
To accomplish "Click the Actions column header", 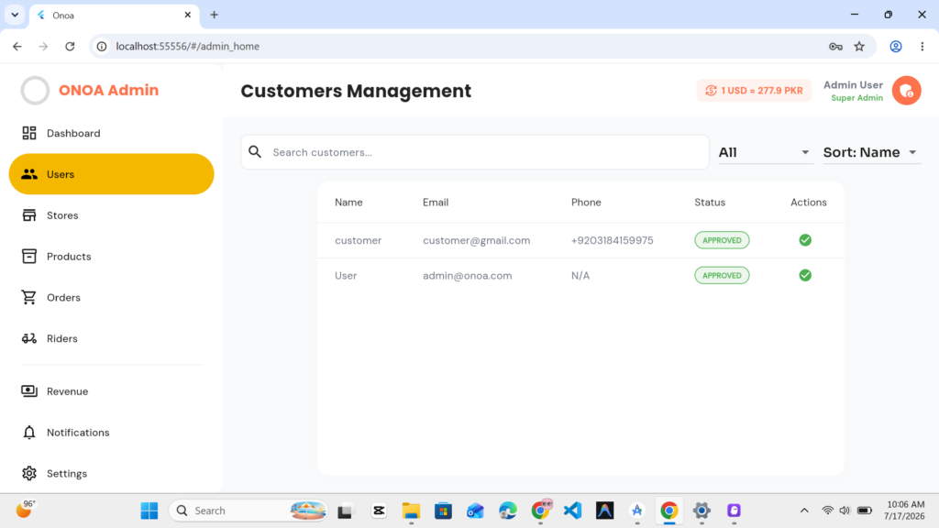I will click(x=809, y=203).
